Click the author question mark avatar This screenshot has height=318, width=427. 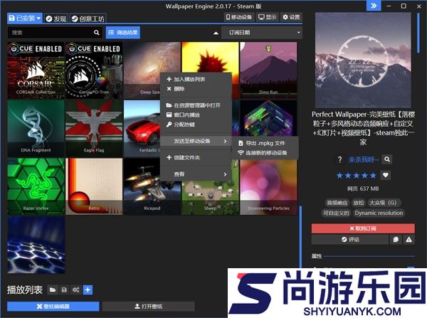click(x=339, y=159)
